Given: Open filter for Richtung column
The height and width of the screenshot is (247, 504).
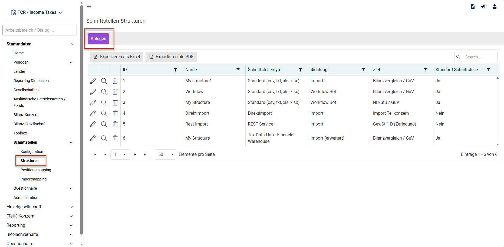Looking at the screenshot, I should (x=363, y=70).
